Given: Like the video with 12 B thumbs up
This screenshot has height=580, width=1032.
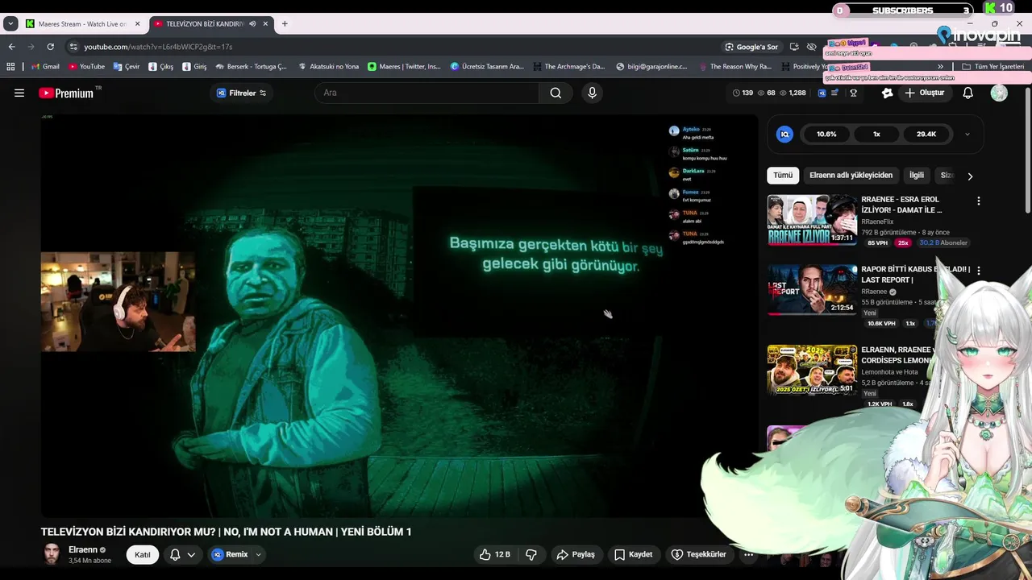Looking at the screenshot, I should click(x=494, y=554).
